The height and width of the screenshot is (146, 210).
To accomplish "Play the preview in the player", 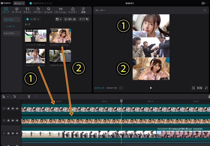I will click(x=151, y=88).
